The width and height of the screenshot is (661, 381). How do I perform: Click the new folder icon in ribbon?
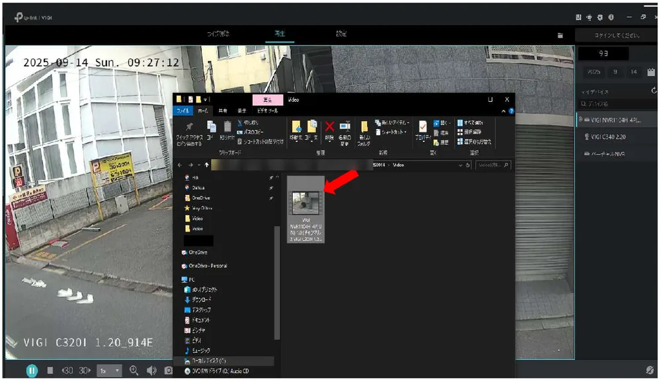pos(364,126)
